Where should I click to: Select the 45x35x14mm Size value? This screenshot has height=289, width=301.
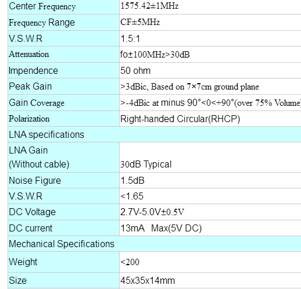[x=148, y=280]
